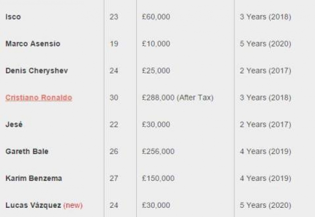Viewport: 315px width, 217px height.
Task: Select Asensio's £10,000 wage cell
Action: click(x=156, y=43)
